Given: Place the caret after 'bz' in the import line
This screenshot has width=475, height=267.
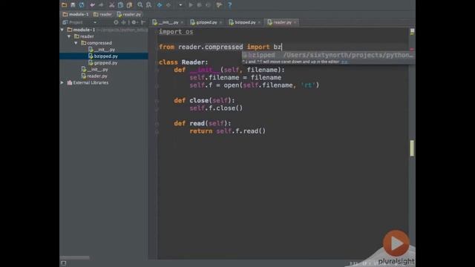Looking at the screenshot, I should [x=282, y=47].
